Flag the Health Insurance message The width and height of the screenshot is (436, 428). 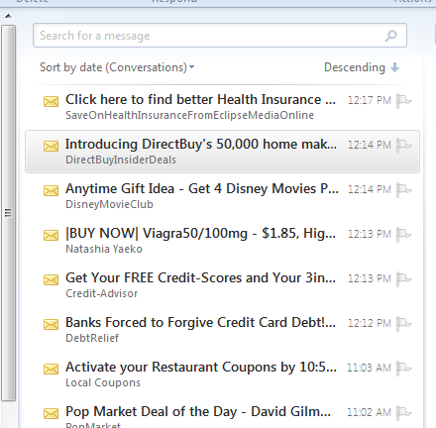pyautogui.click(x=403, y=100)
